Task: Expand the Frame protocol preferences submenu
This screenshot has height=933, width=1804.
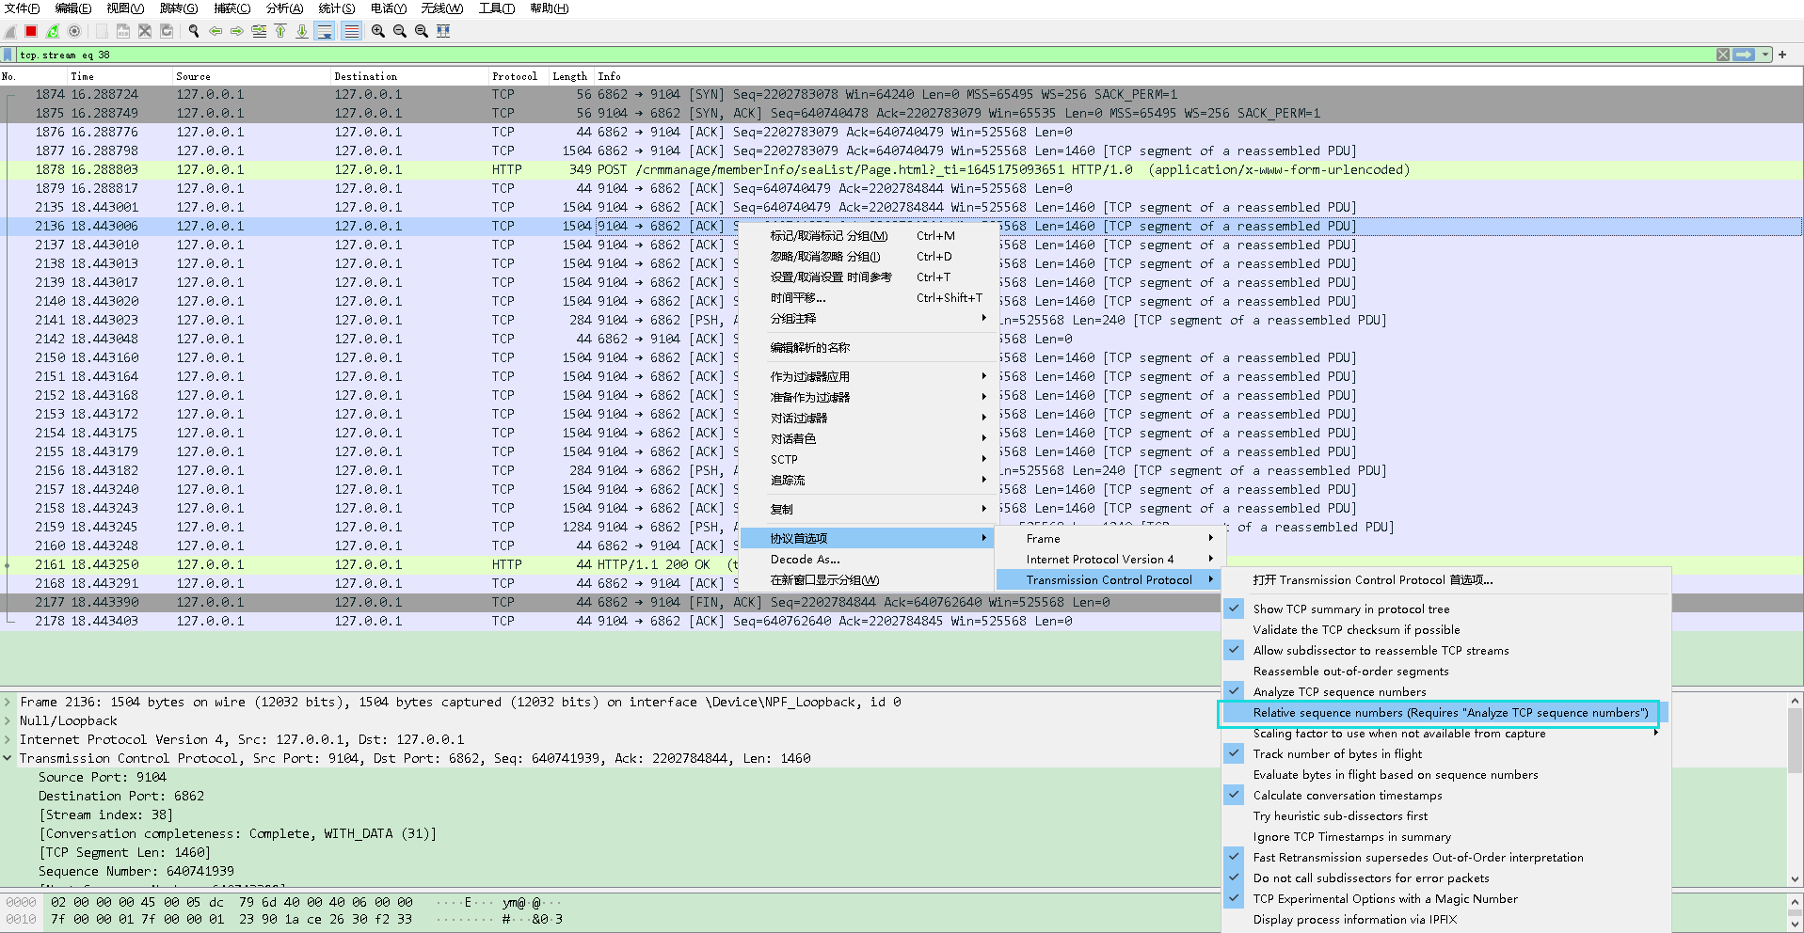Action: point(1109,539)
